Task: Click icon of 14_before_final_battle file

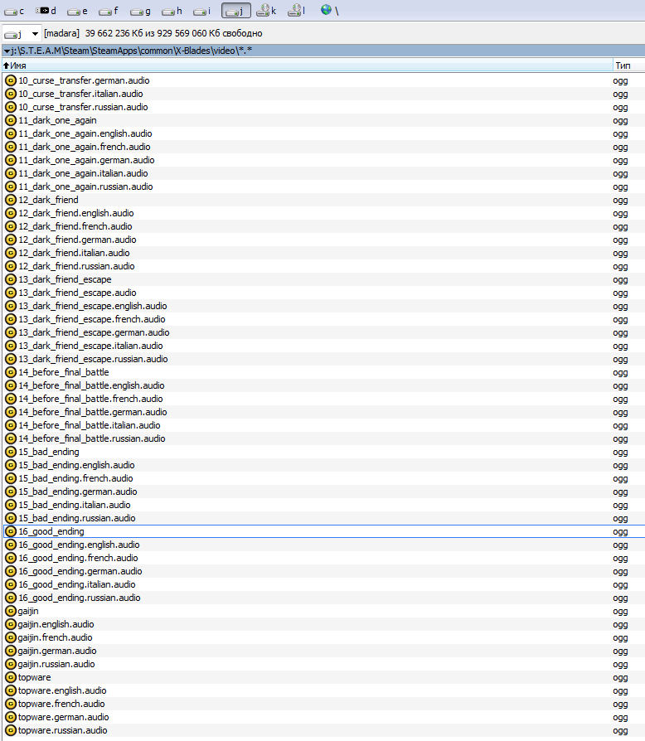Action: click(11, 372)
